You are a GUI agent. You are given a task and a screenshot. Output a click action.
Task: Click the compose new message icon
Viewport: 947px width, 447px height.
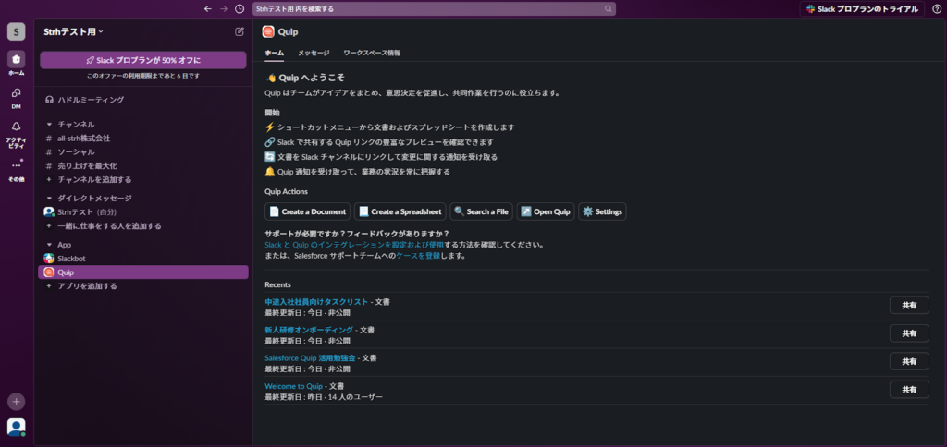240,31
